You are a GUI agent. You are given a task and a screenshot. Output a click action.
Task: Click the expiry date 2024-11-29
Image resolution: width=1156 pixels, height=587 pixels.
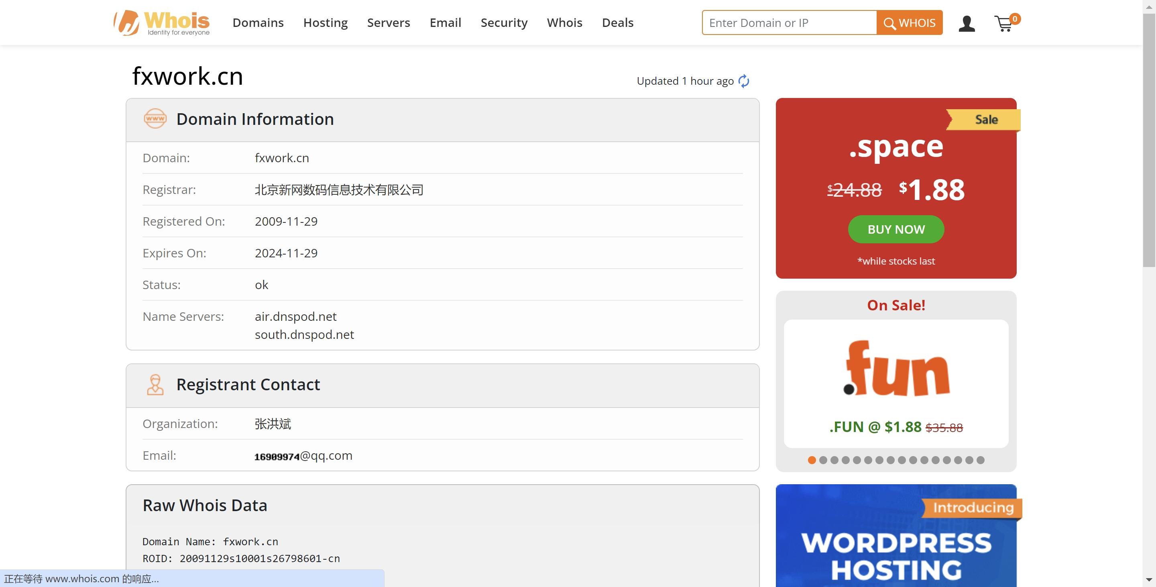pos(286,253)
